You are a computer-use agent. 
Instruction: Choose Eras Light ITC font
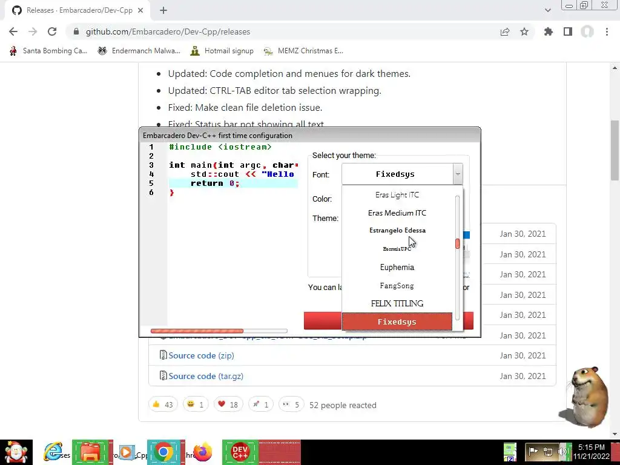[x=397, y=195]
